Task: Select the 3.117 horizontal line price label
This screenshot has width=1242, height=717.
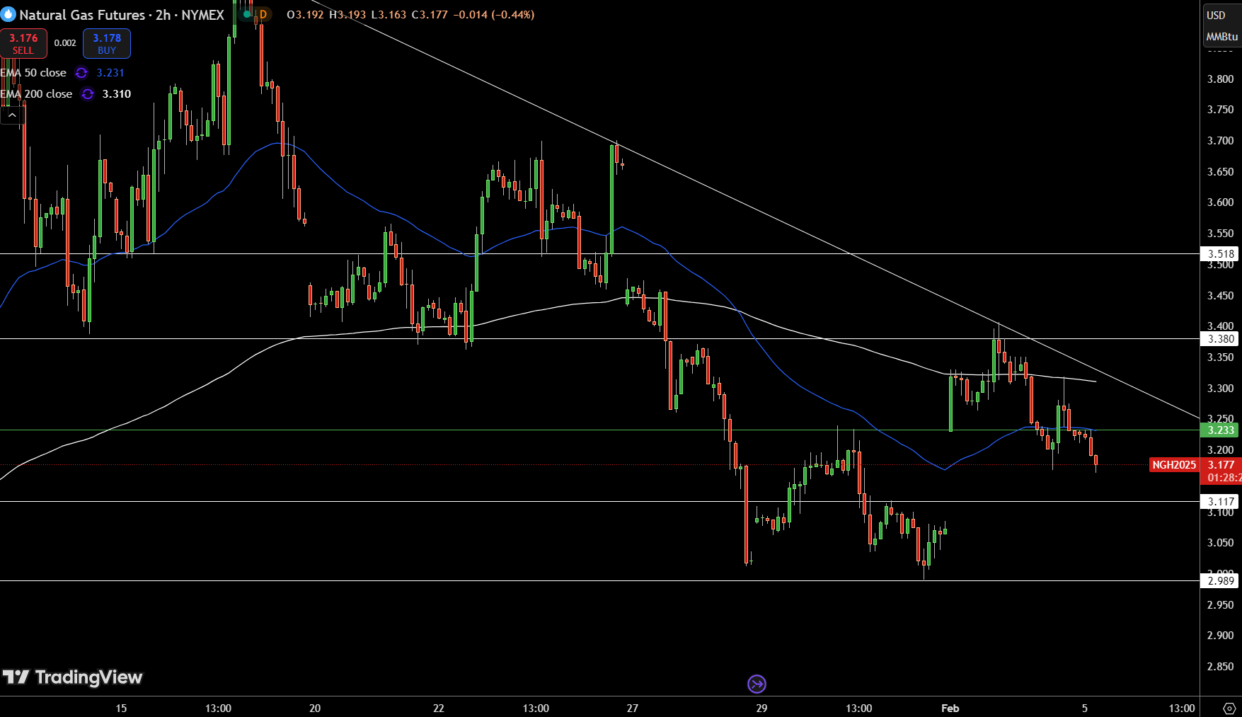Action: click(x=1221, y=501)
